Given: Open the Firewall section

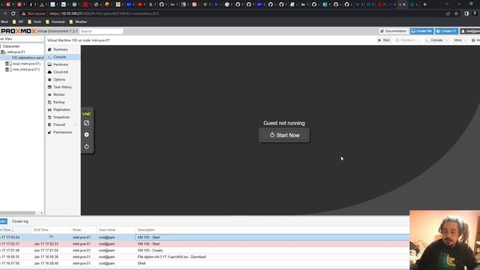Looking at the screenshot, I should 60,124.
